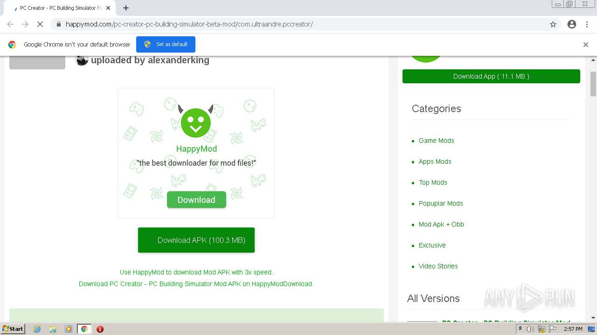Open File Explorer from the taskbar
Image resolution: width=597 pixels, height=335 pixels.
[53, 329]
